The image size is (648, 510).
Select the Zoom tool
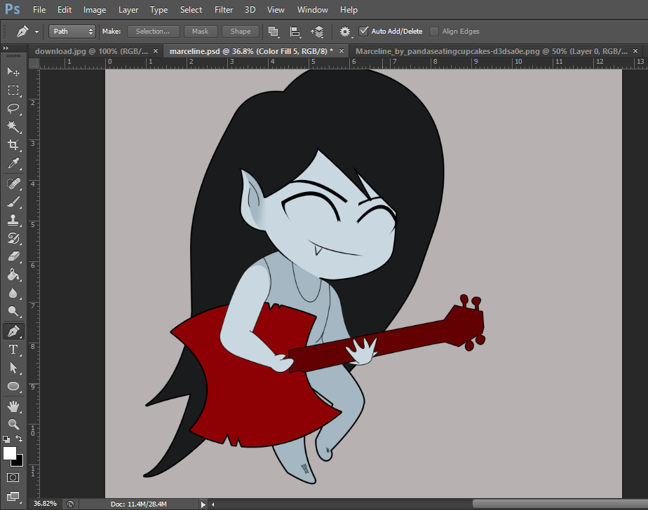pos(13,424)
